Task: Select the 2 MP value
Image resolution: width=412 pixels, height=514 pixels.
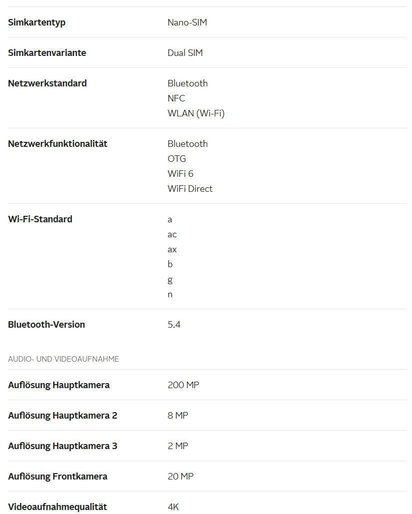Action: pyautogui.click(x=178, y=446)
